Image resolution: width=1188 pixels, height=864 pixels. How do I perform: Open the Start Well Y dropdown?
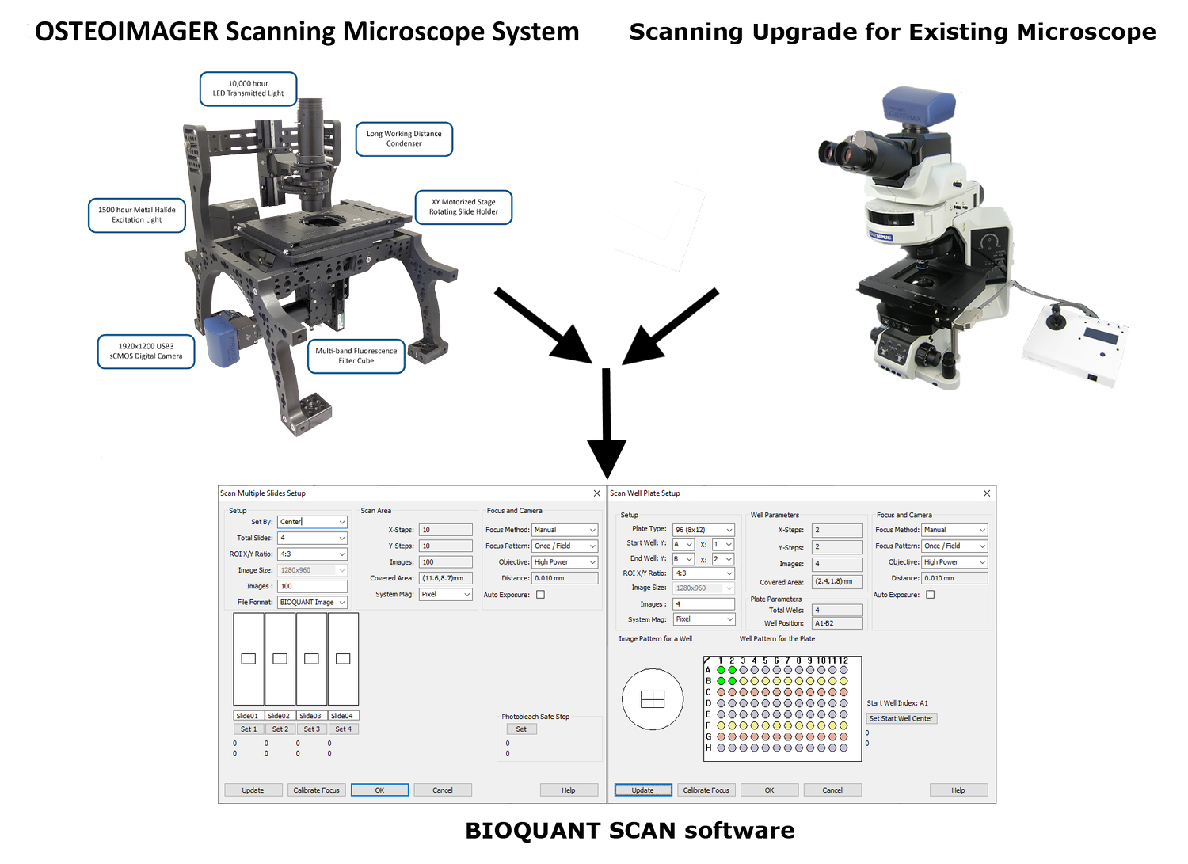tap(683, 544)
